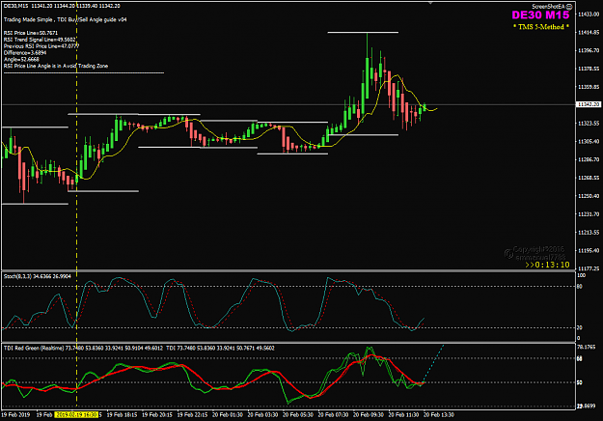Image resolution: width=603 pixels, height=421 pixels.
Task: Click the Stochastic 20 level axis label
Action: point(580,327)
